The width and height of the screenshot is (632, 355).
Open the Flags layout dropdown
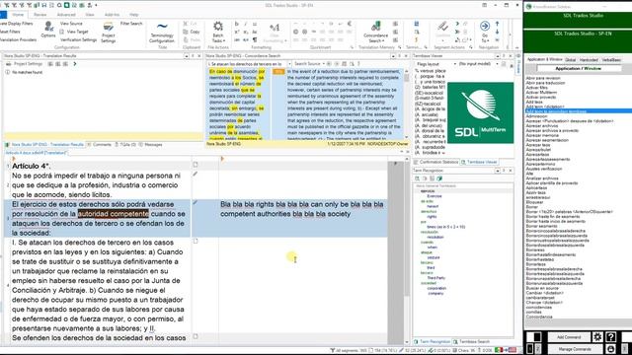pos(454,64)
